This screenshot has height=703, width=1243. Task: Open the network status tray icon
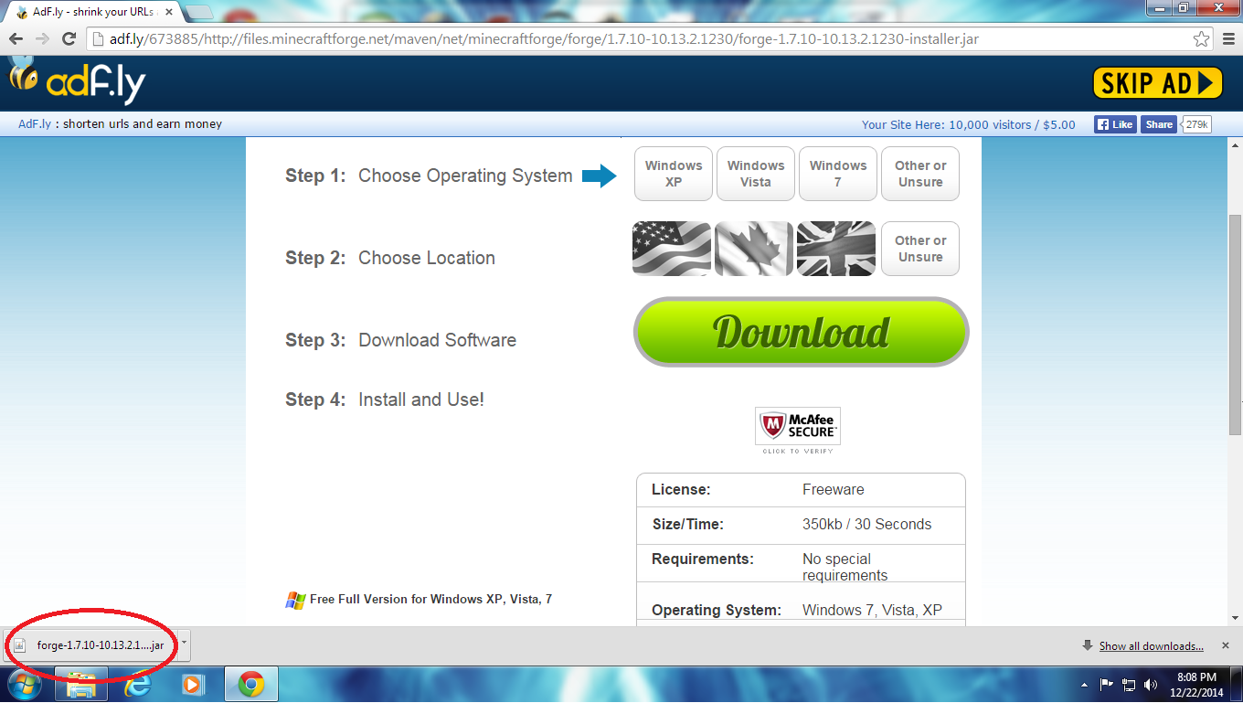[1129, 684]
